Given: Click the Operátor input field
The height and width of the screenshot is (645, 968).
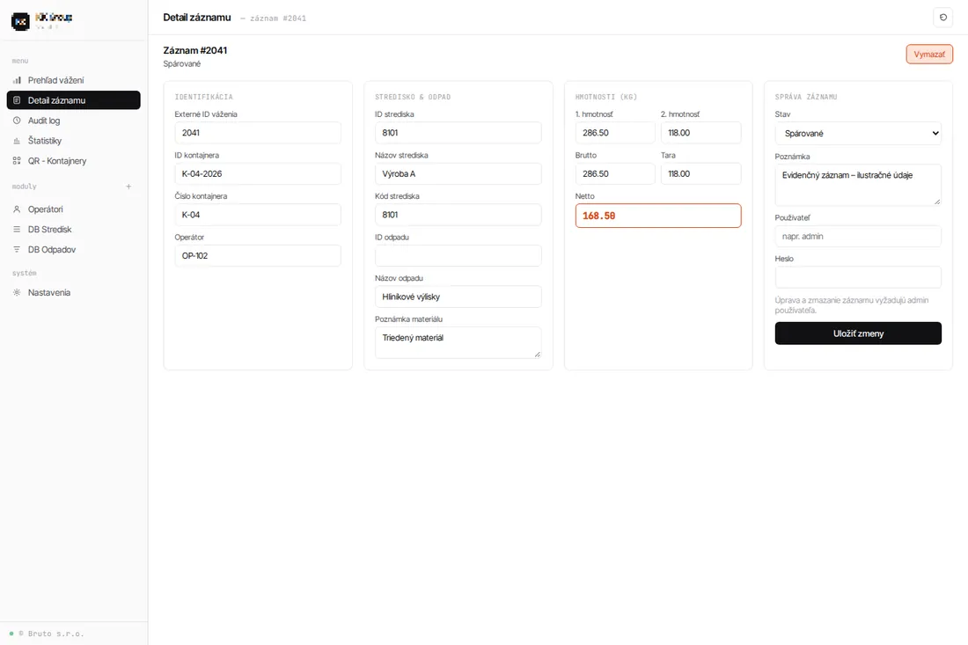Looking at the screenshot, I should 258,255.
